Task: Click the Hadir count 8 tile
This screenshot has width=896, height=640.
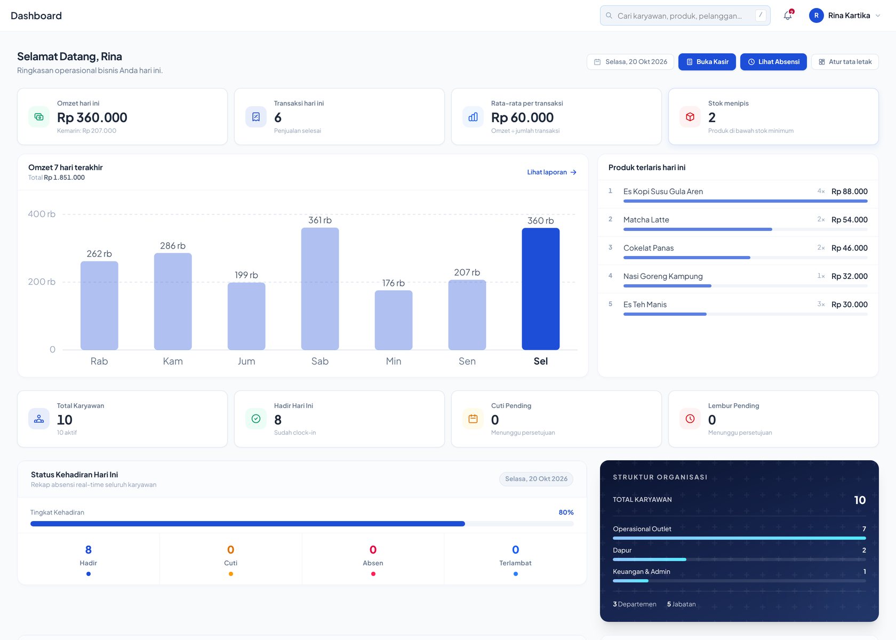Action: [89, 559]
